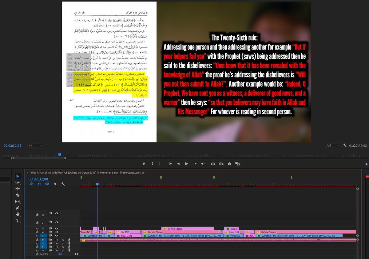Open Program Monitor button editor plus
This screenshot has height=259, width=369.
(367, 164)
